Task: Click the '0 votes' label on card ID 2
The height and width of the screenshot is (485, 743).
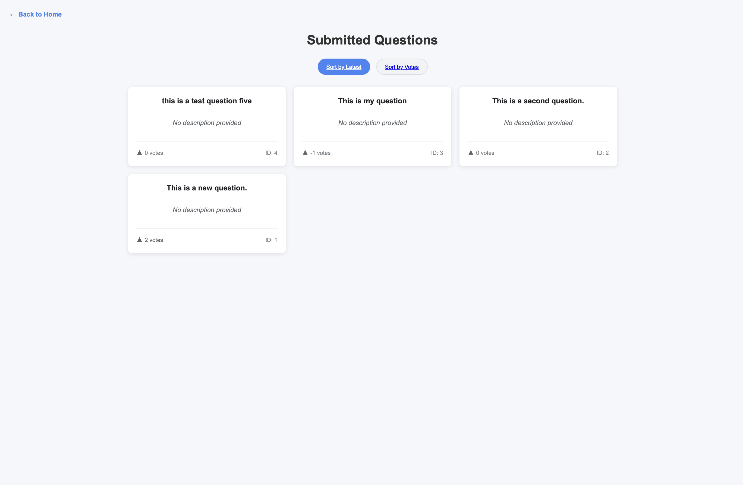Action: click(485, 153)
